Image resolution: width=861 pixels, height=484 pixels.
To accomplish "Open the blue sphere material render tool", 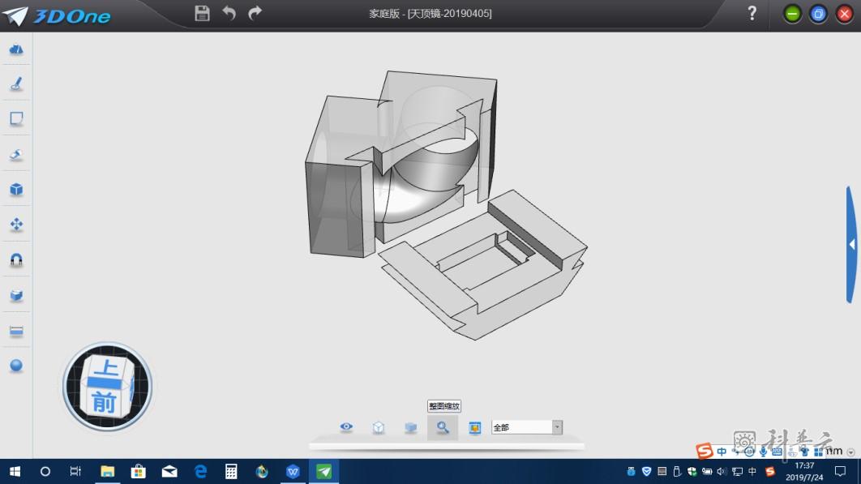I will (x=16, y=366).
